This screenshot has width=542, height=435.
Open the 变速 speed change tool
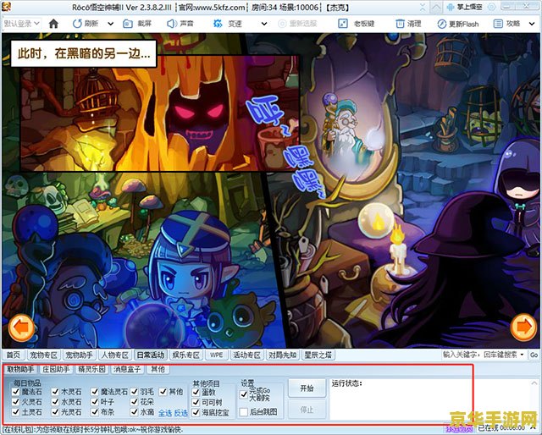[218, 24]
